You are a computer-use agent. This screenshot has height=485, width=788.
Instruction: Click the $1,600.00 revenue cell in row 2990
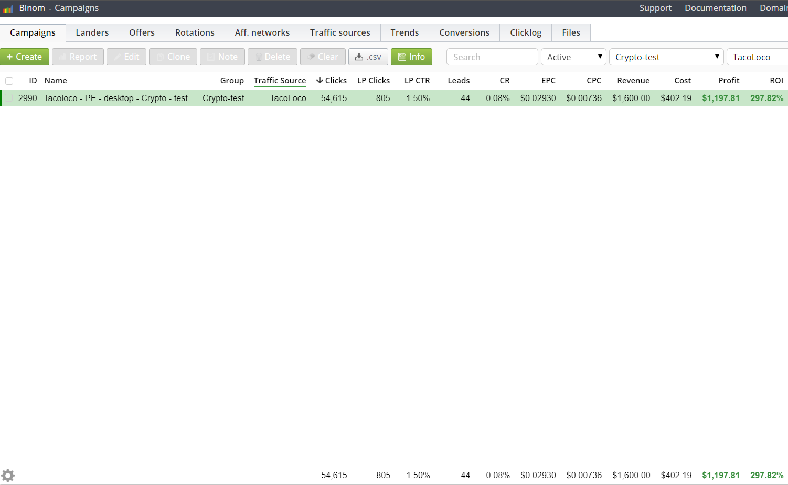pos(631,98)
